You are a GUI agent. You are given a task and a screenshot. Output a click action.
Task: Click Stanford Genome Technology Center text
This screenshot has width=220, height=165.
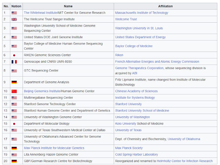pyautogui.click(x=50, y=104)
